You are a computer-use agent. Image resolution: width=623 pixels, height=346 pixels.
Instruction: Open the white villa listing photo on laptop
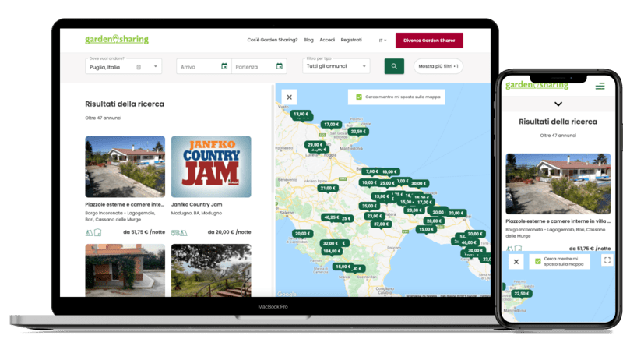click(x=125, y=167)
